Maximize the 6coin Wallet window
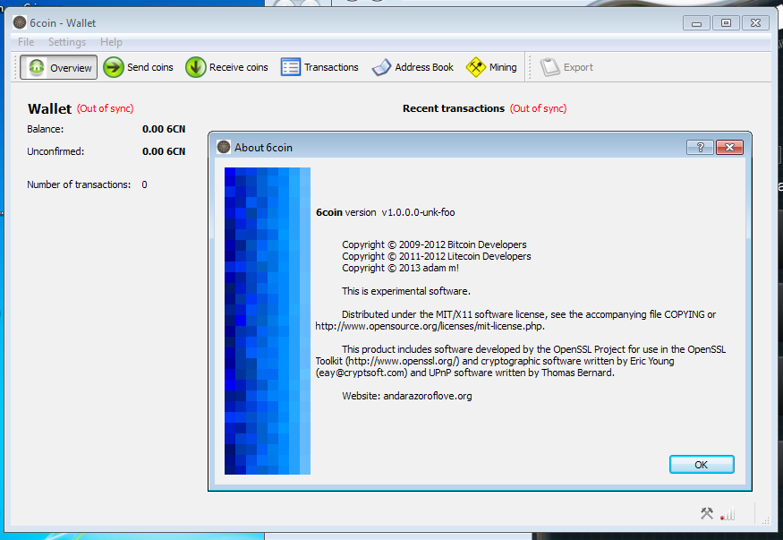 tap(726, 23)
